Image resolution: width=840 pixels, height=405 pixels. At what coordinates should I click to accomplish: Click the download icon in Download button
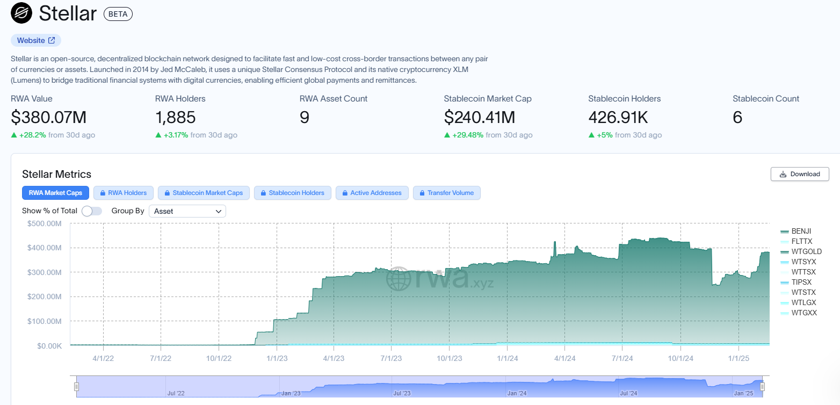coord(783,174)
